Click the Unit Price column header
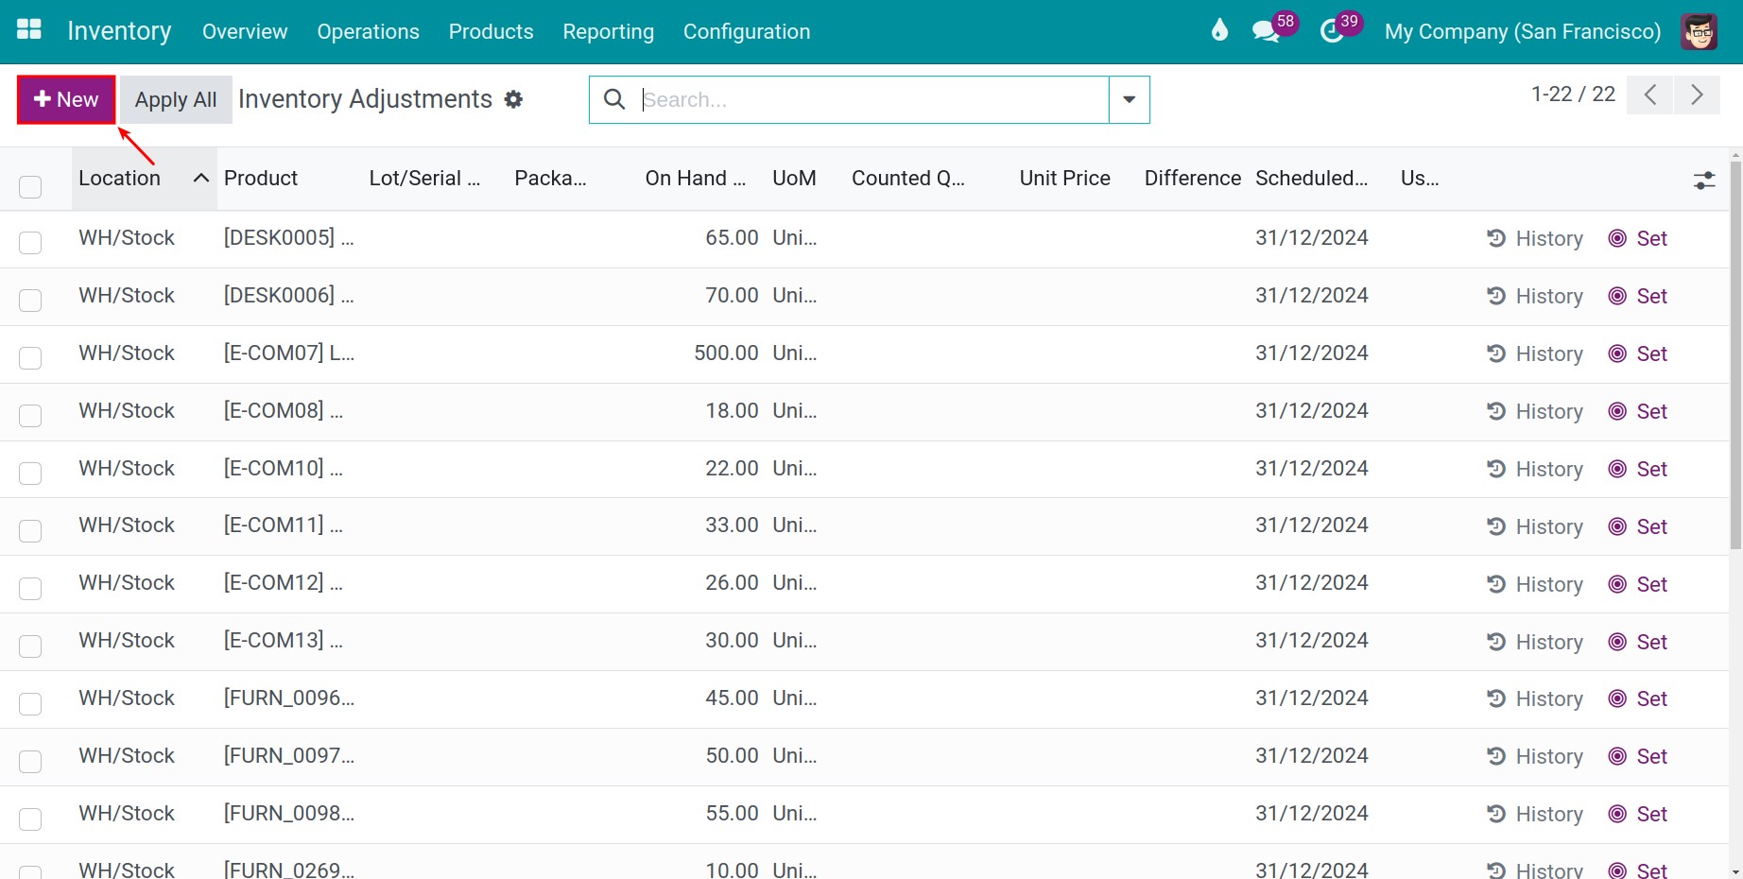This screenshot has height=879, width=1743. coord(1064,178)
